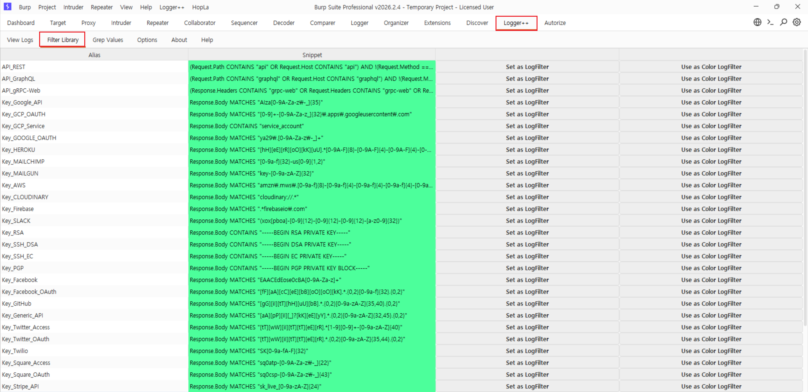Select the Key_Google_API alias cell

click(94, 102)
